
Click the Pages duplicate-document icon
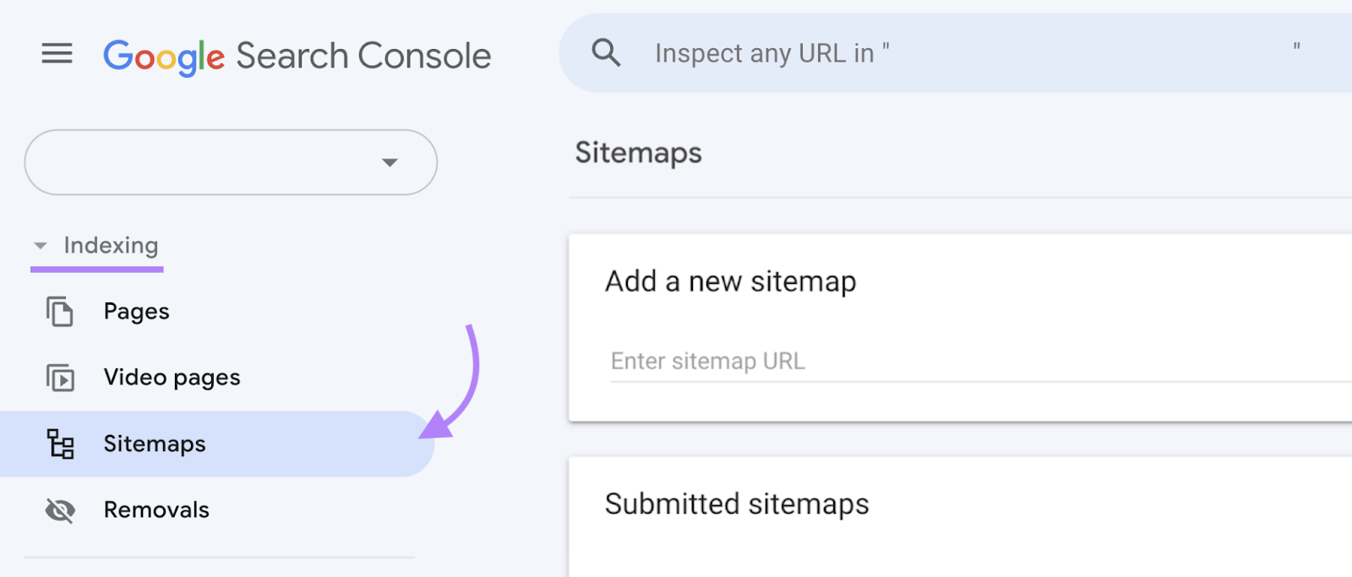tap(58, 311)
